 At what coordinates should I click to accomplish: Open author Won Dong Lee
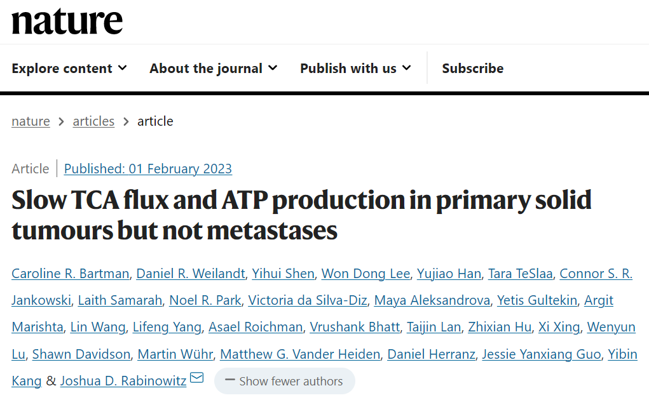pyautogui.click(x=365, y=274)
